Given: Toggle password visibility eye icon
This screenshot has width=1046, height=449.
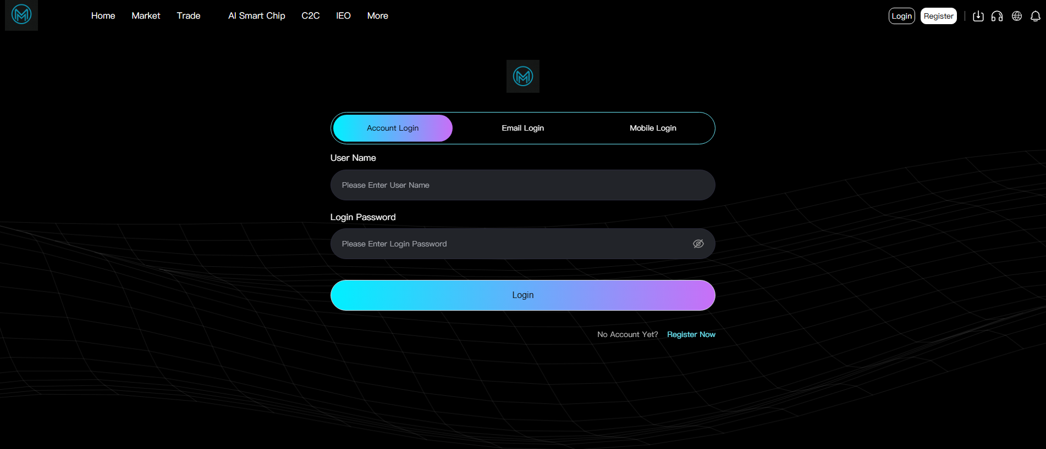Looking at the screenshot, I should pos(698,244).
